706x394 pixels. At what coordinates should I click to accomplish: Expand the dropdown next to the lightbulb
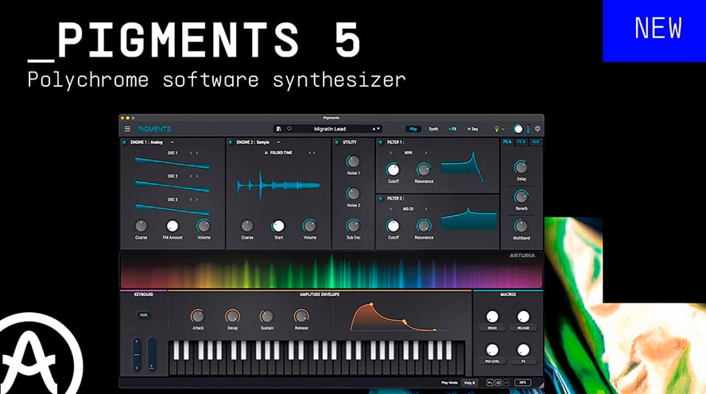(503, 130)
